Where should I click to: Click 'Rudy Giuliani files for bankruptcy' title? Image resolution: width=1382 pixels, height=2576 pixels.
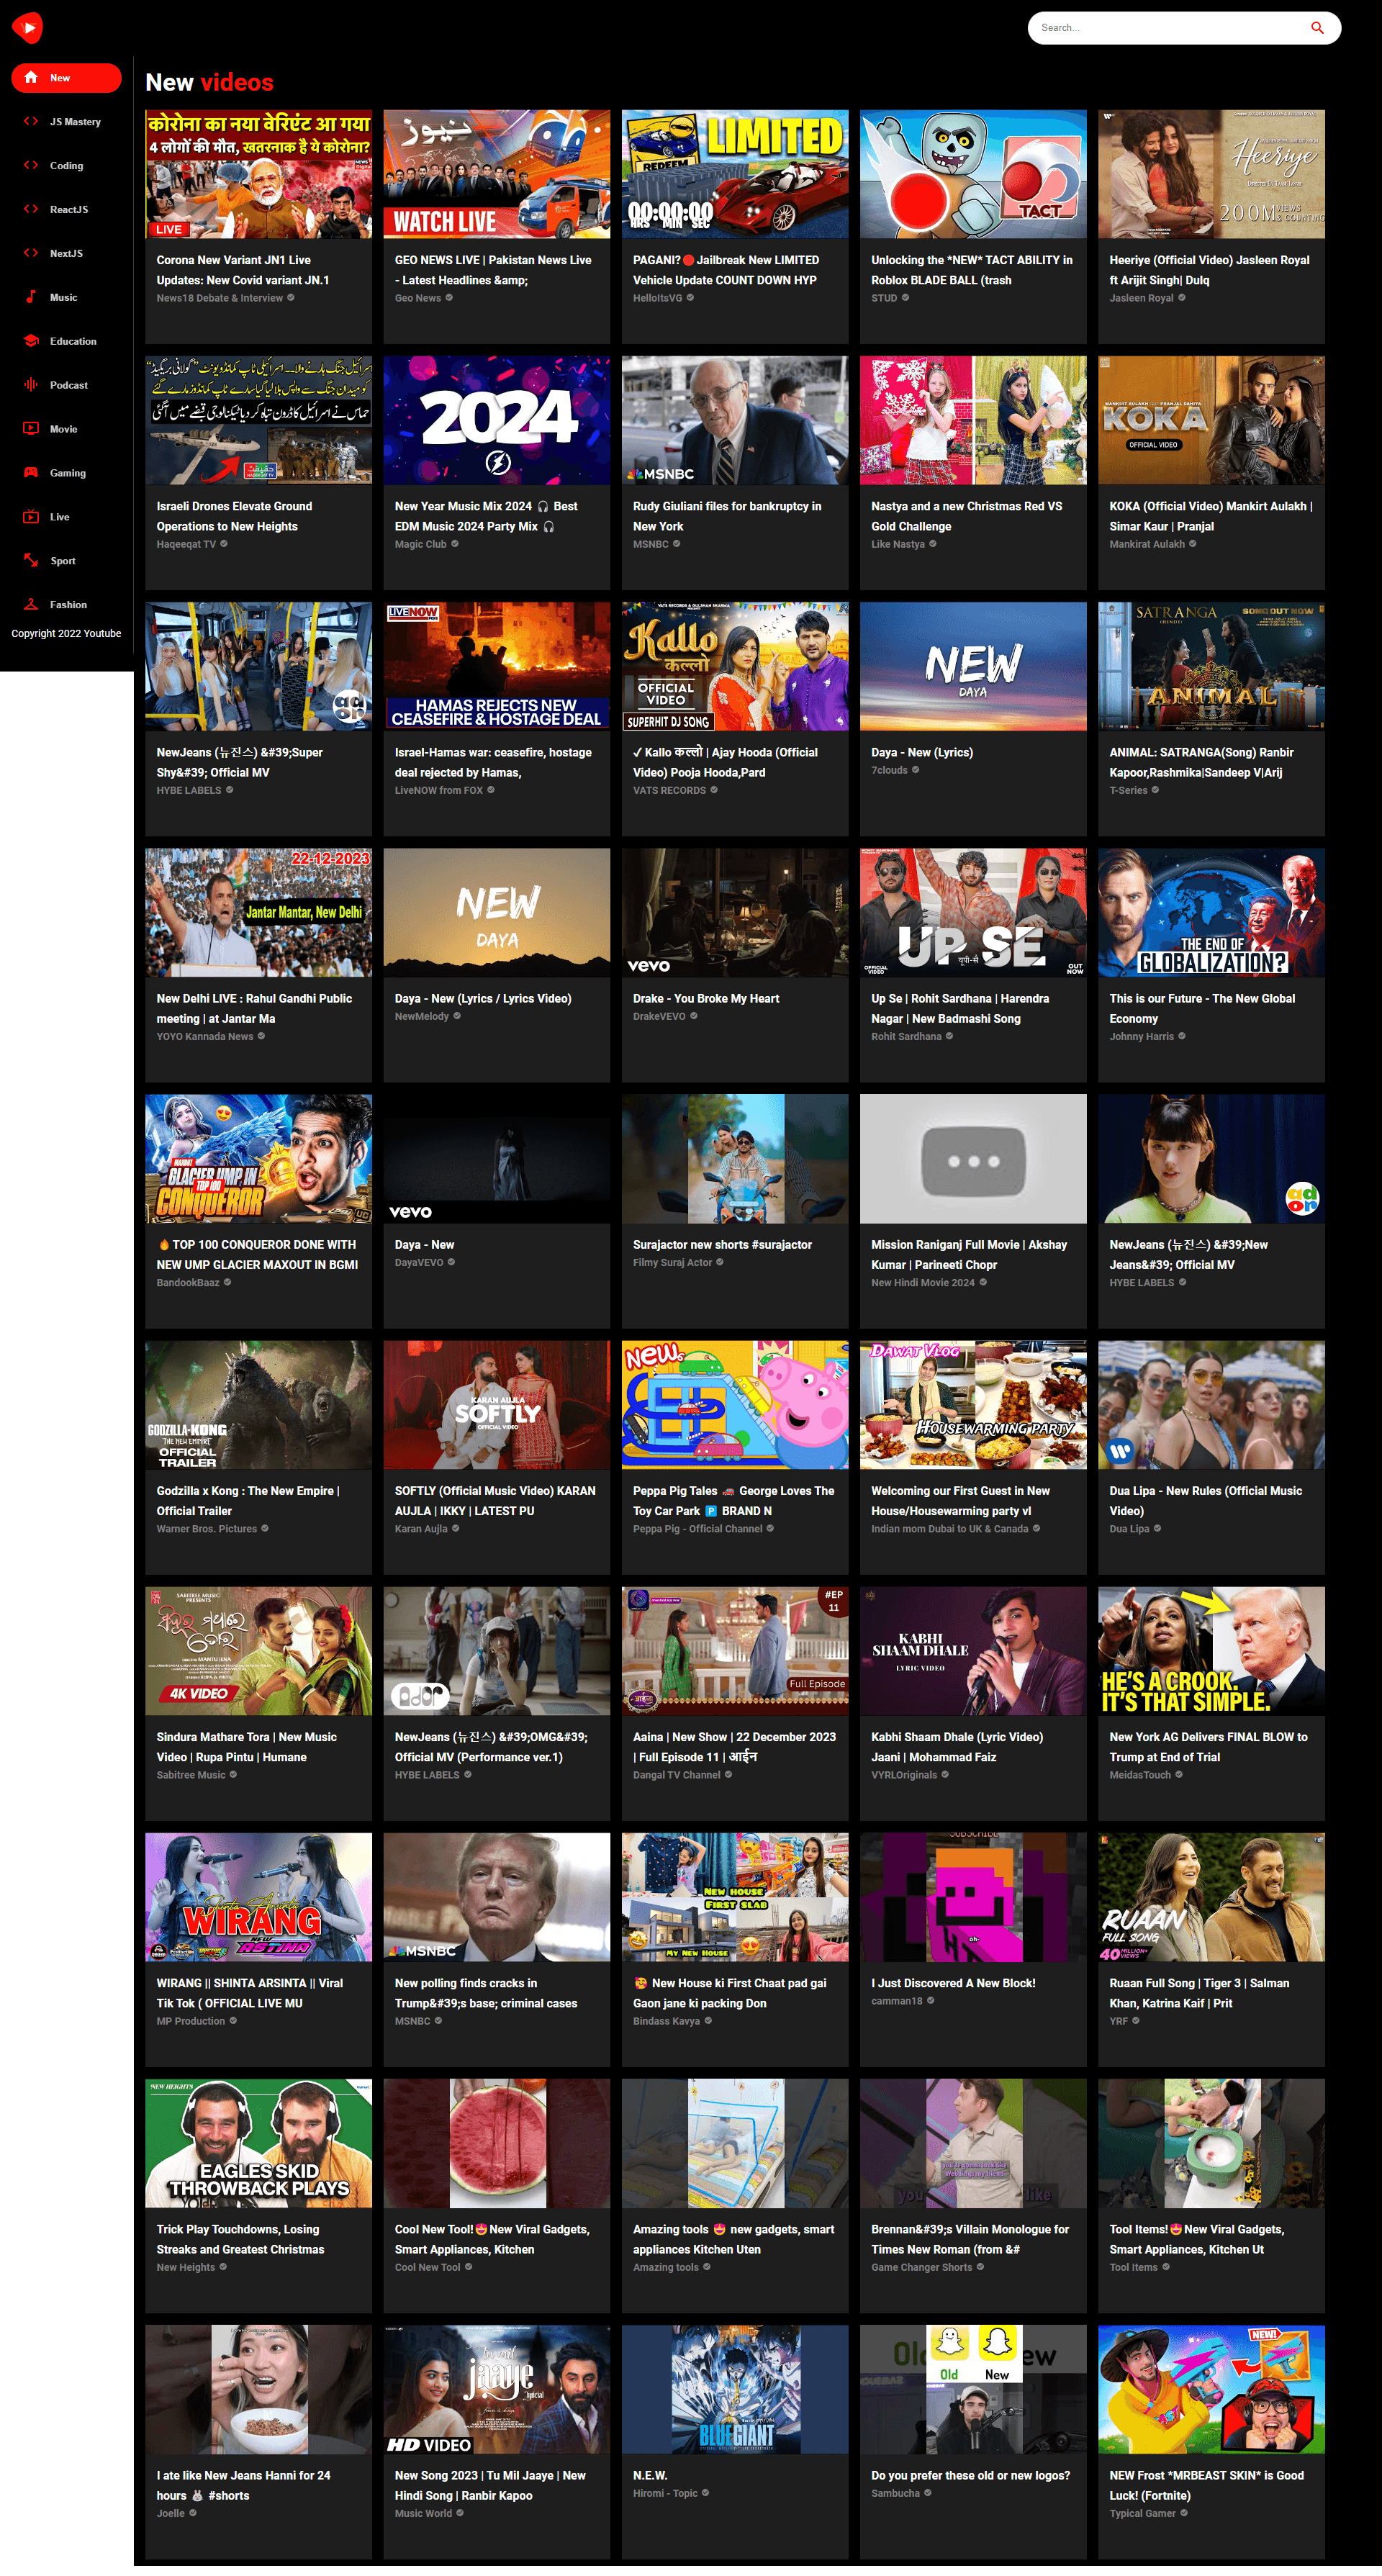click(727, 516)
